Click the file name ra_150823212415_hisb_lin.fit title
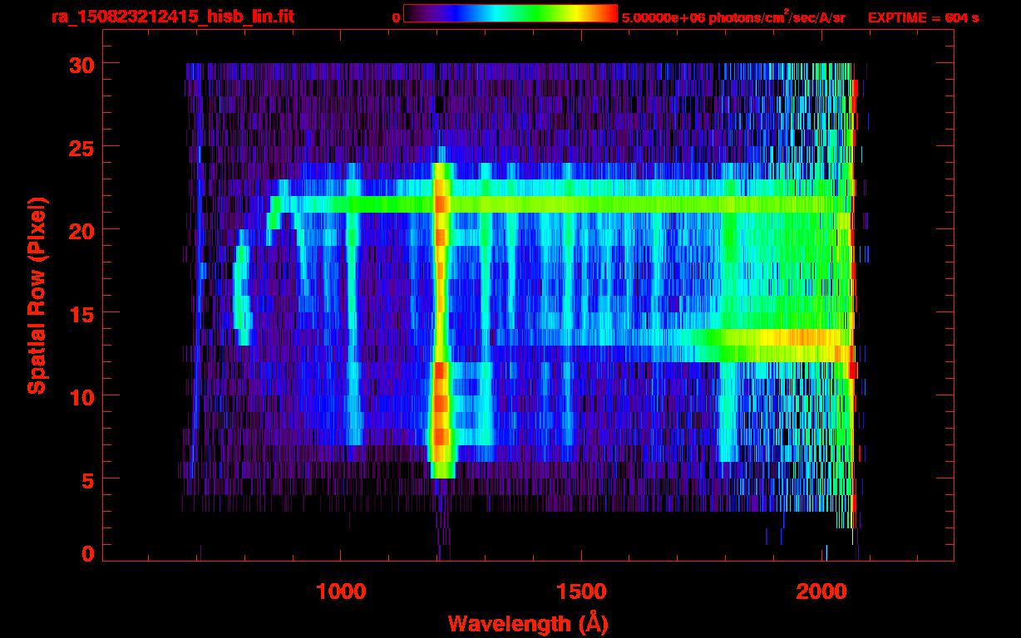The image size is (1021, 638). coord(172,17)
